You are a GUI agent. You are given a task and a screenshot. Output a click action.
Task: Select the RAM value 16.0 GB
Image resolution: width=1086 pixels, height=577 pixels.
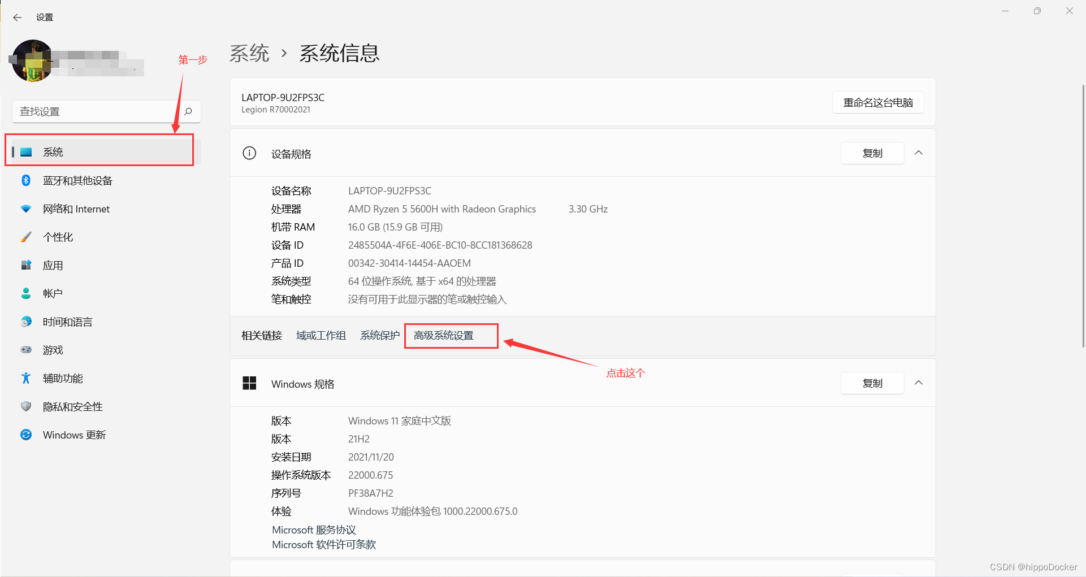click(x=395, y=227)
